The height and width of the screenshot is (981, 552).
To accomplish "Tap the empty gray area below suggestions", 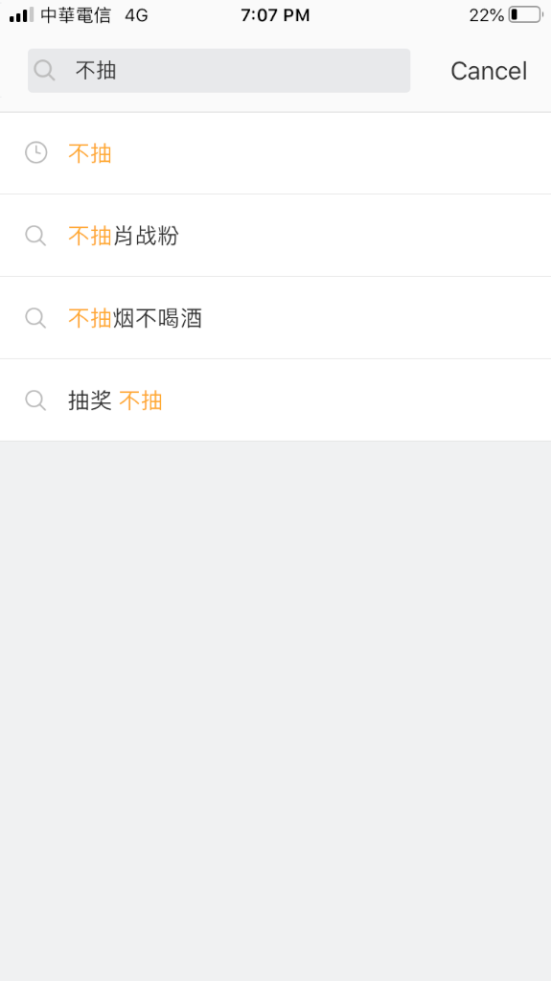I will coord(276,711).
